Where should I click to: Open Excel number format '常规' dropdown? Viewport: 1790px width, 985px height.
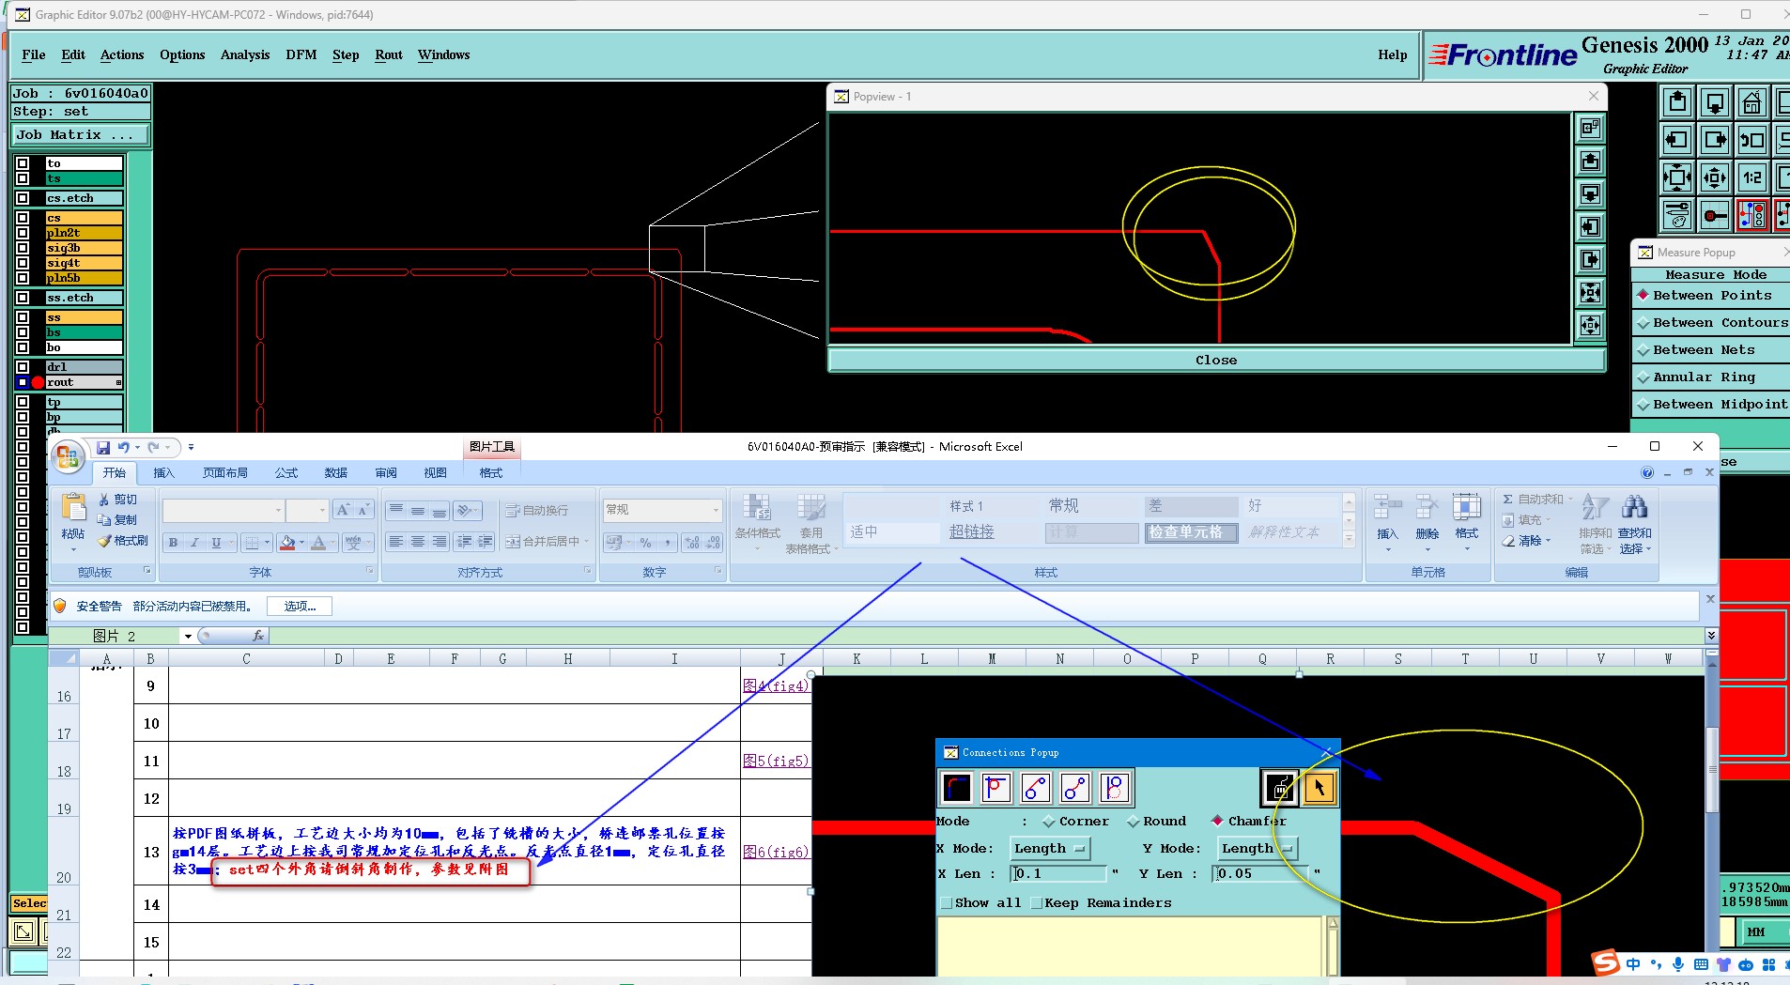tap(716, 510)
